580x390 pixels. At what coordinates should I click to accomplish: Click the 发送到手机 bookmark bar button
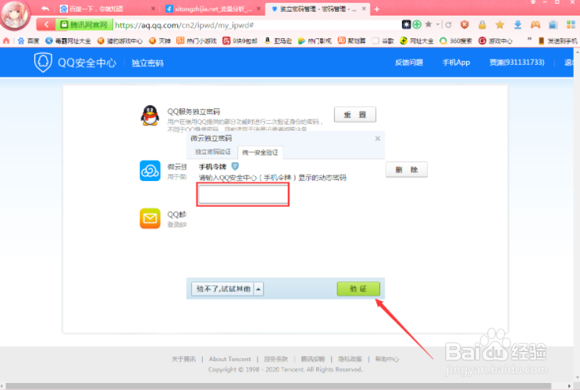pyautogui.click(x=557, y=41)
